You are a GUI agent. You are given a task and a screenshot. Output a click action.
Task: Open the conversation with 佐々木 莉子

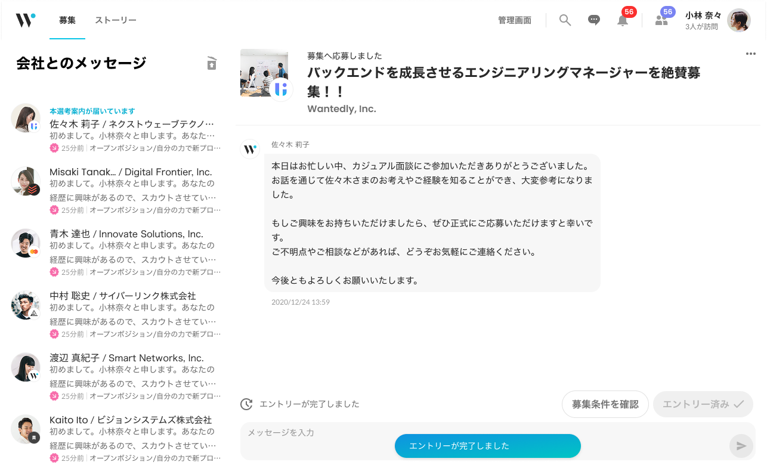(116, 125)
